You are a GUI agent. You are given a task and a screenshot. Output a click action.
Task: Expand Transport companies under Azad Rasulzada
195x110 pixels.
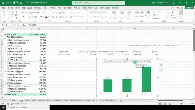pyautogui.click(x=8, y=40)
